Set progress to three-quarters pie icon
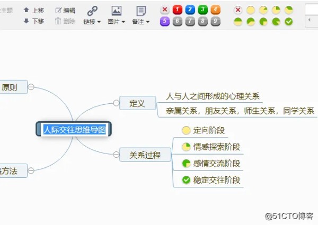The width and height of the screenshot is (318, 225). click(x=263, y=22)
